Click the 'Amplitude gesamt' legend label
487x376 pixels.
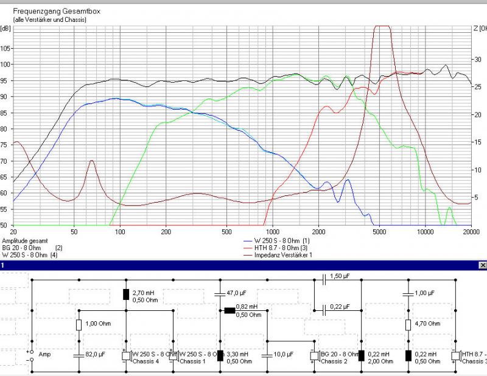25,241
